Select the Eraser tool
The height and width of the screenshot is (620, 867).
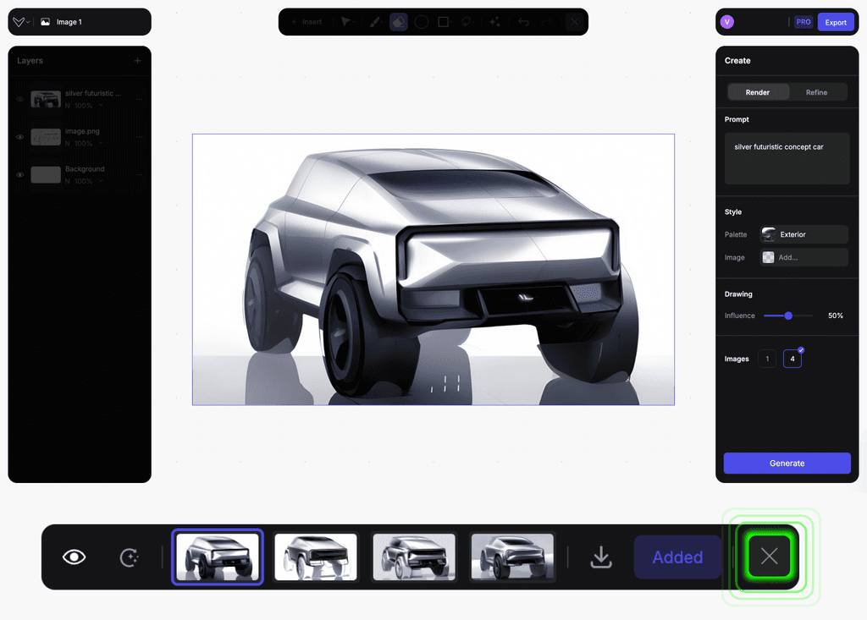[398, 22]
